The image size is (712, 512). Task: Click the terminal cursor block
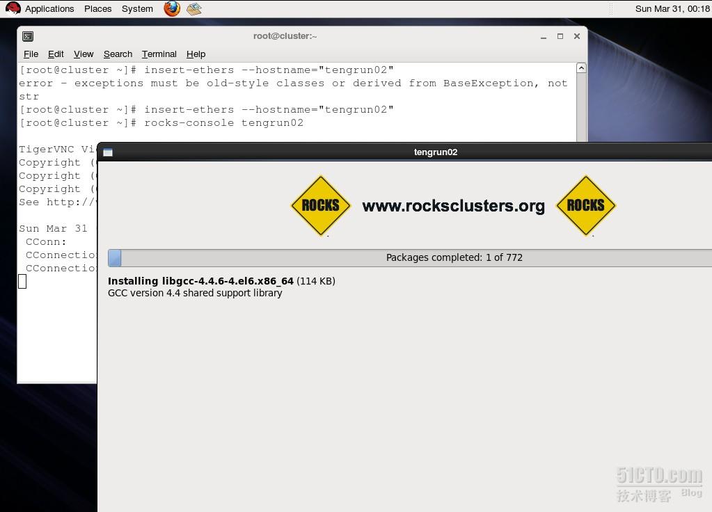22,282
